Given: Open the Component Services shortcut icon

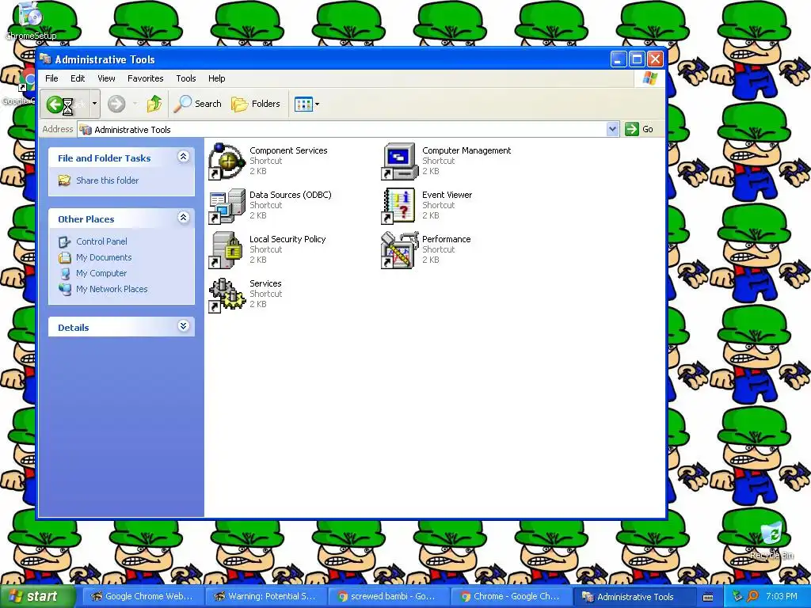Looking at the screenshot, I should 227,161.
